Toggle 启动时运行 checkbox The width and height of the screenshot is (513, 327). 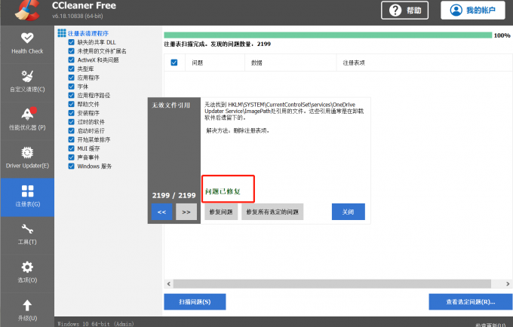pyautogui.click(x=71, y=130)
